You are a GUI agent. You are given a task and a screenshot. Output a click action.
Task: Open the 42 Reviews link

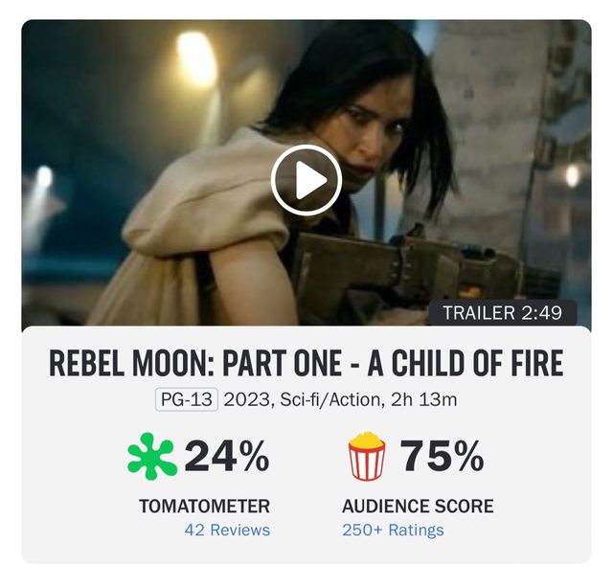227,530
